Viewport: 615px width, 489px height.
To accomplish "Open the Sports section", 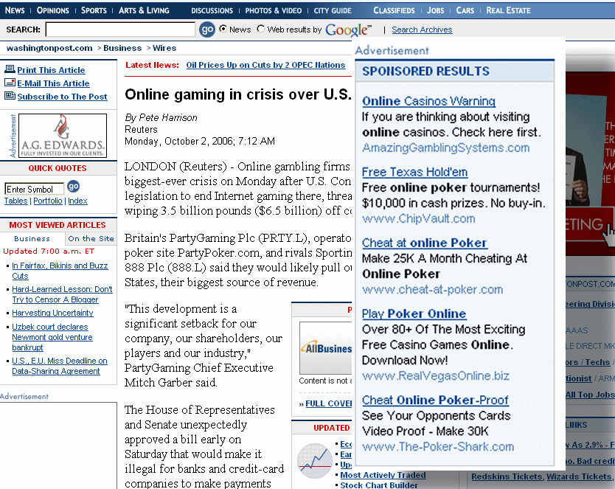I will click(94, 10).
